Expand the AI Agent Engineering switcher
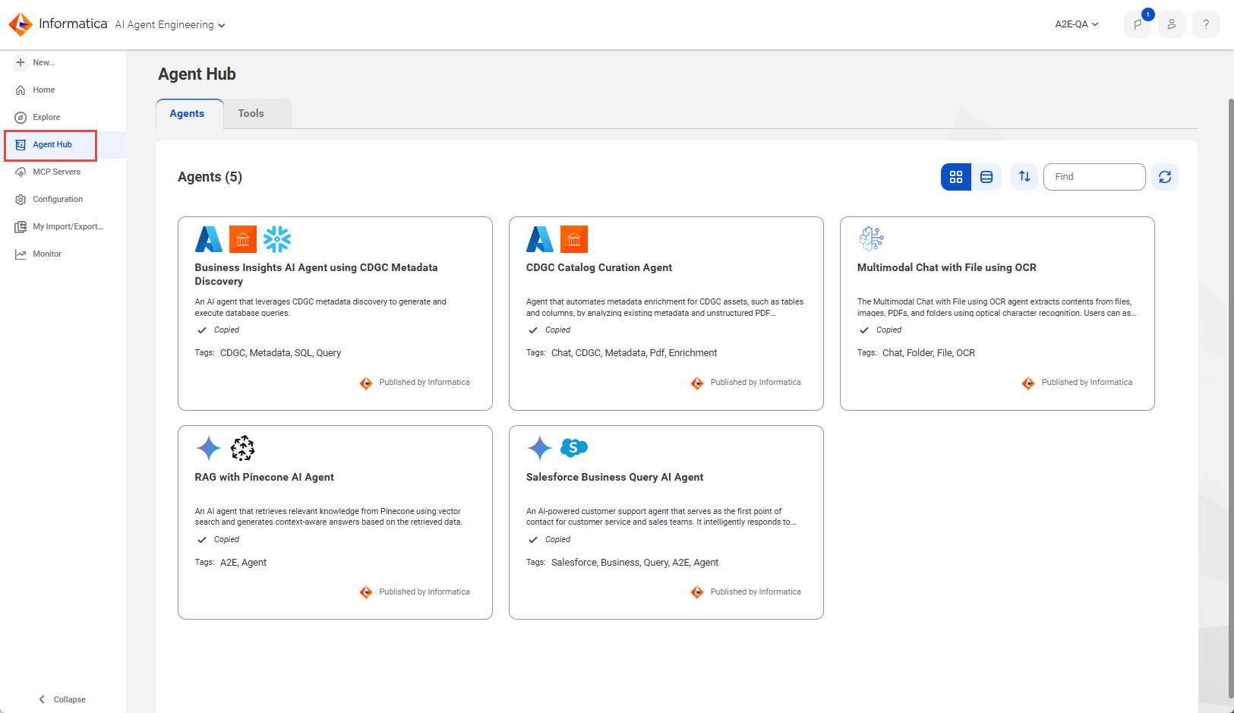The image size is (1234, 713). click(170, 25)
